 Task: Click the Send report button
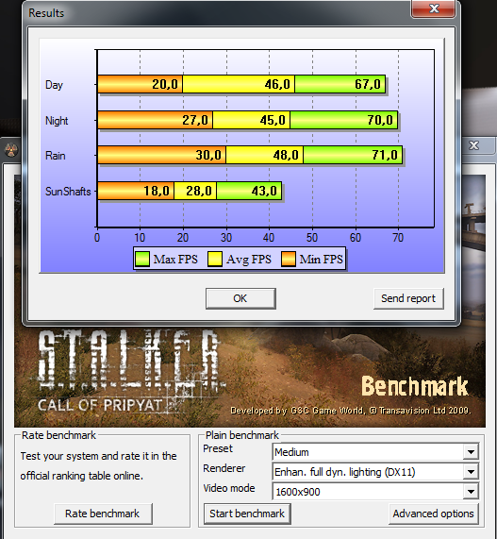408,298
